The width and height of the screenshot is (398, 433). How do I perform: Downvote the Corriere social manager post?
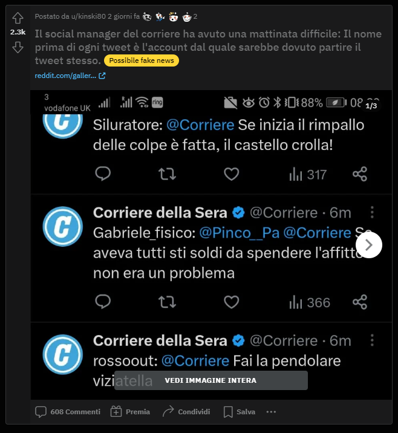point(18,47)
